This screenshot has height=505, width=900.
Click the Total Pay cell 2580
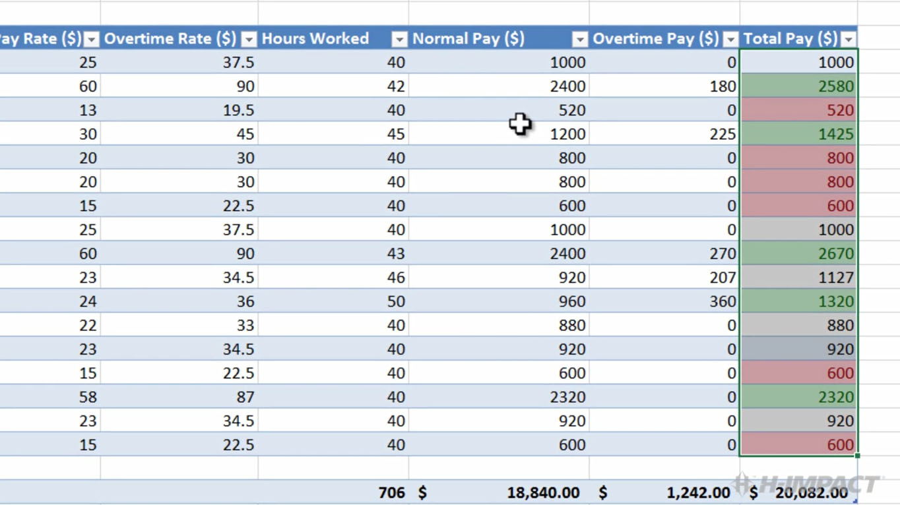point(798,86)
